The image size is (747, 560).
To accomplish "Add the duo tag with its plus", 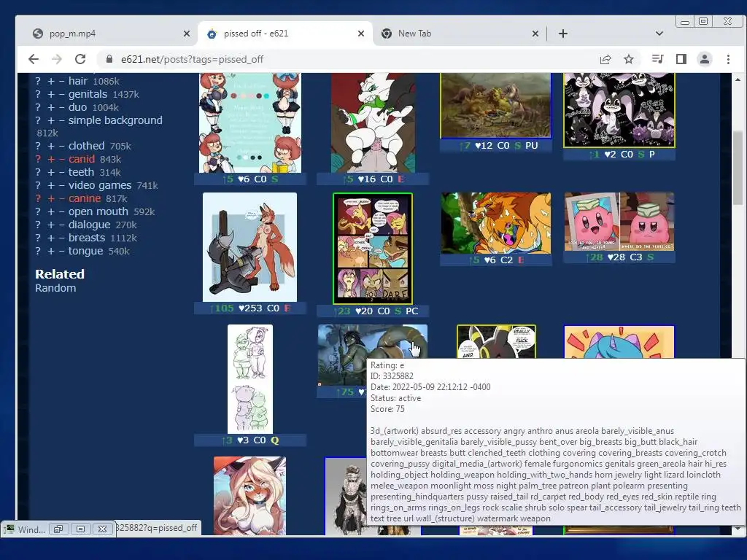I will pos(51,107).
